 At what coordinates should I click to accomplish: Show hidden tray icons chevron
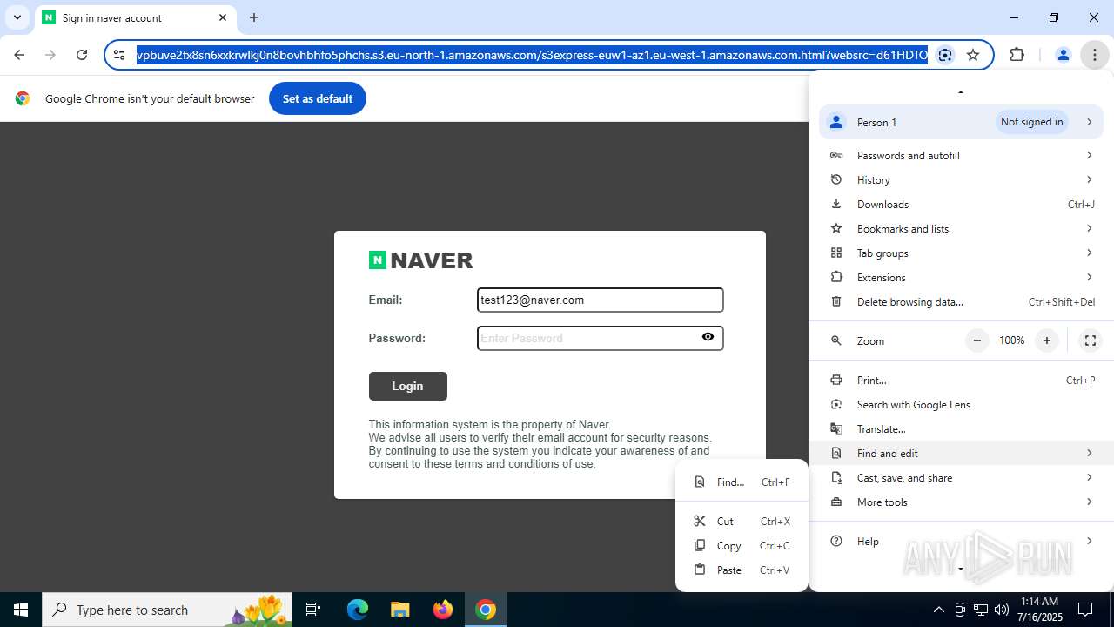pos(938,610)
